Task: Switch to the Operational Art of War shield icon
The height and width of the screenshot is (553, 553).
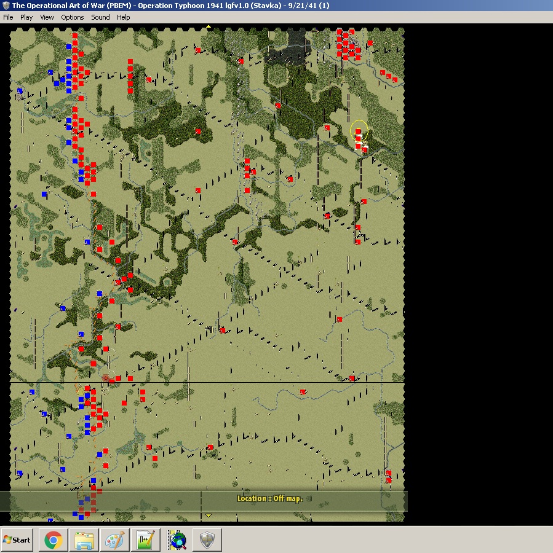Action: point(207,540)
